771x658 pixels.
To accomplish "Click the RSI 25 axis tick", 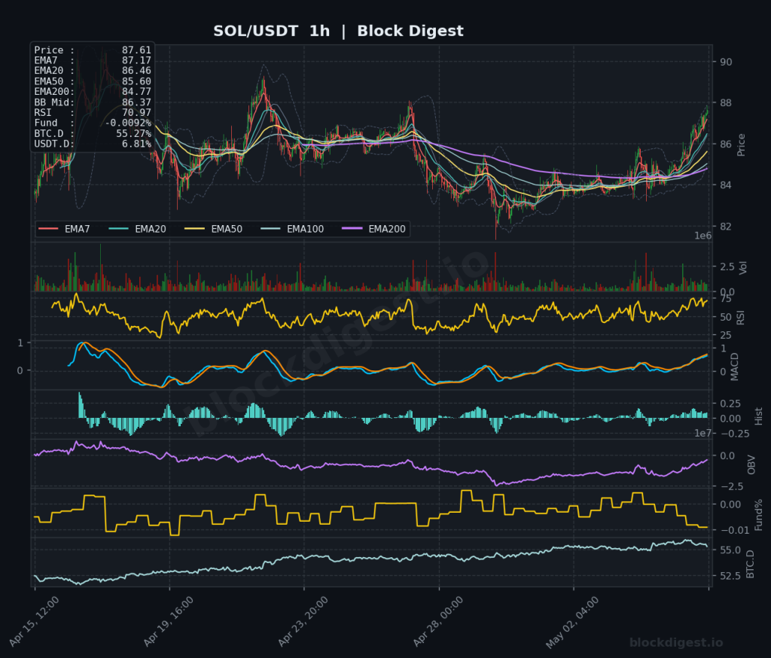I will click(x=726, y=335).
